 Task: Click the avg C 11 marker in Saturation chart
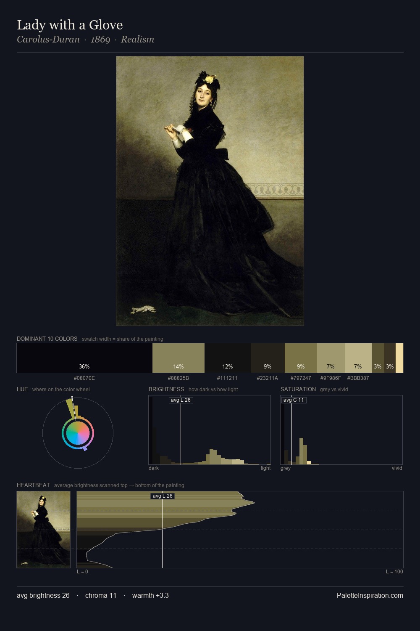(293, 400)
